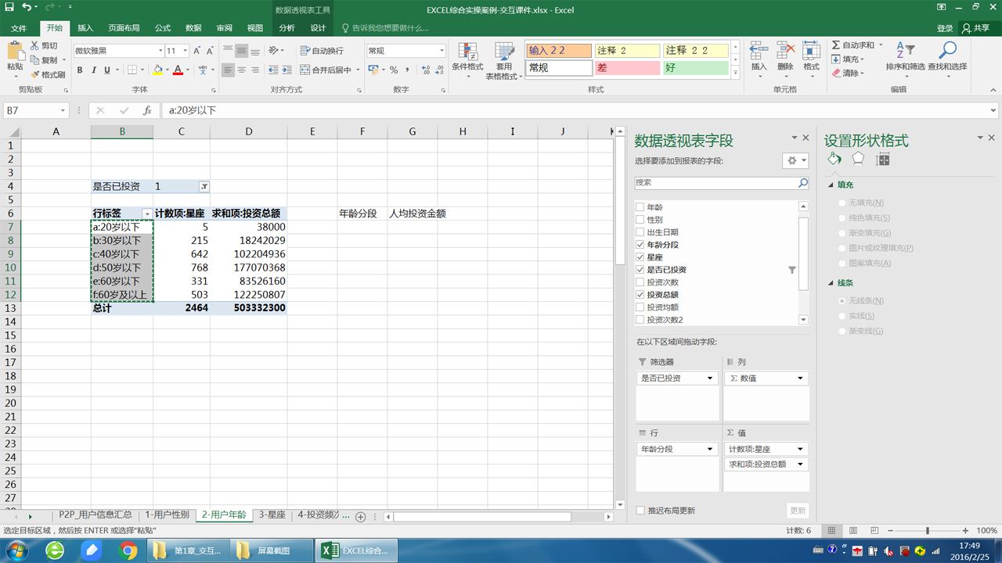
Task: Apply the 差 cell style
Action: (x=626, y=68)
